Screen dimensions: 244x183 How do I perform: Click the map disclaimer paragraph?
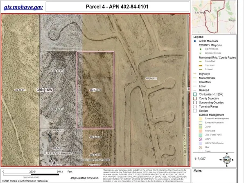145,176
